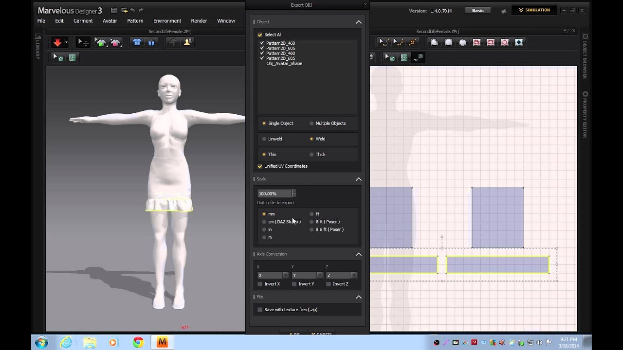The width and height of the screenshot is (623, 350).
Task: Collapse the File section
Action: [x=359, y=297]
